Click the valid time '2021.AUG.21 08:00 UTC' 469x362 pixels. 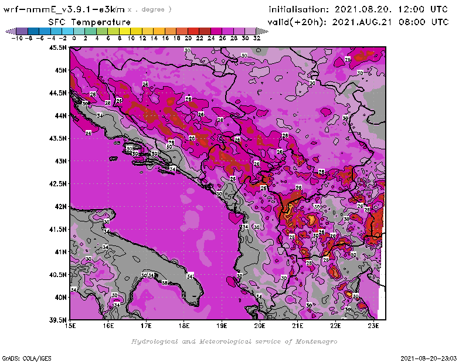(x=390, y=22)
